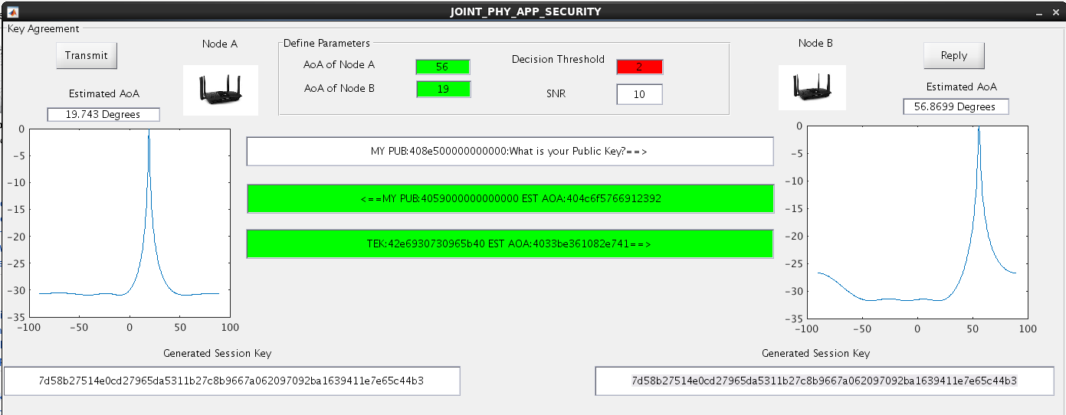This screenshot has width=1066, height=415.
Task: Click the Transmit button
Action: (87, 56)
